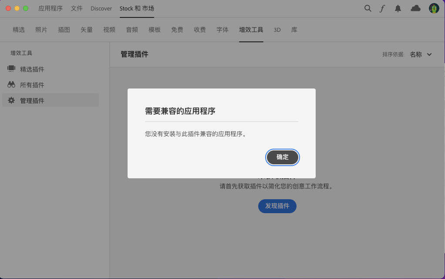Go to the 视频 category tab
The image size is (445, 279).
[109, 30]
